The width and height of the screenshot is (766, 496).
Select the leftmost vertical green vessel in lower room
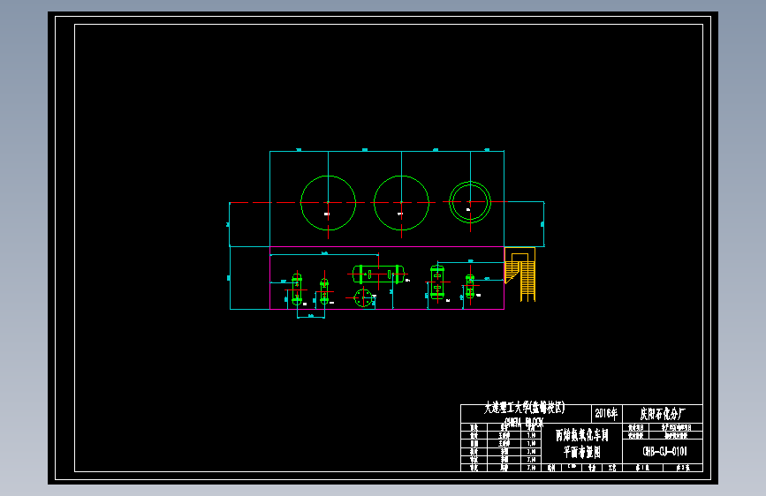297,289
